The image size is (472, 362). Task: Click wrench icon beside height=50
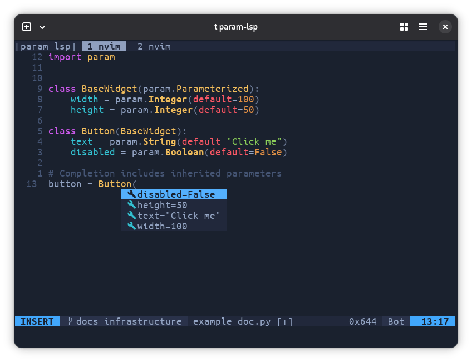coord(131,205)
